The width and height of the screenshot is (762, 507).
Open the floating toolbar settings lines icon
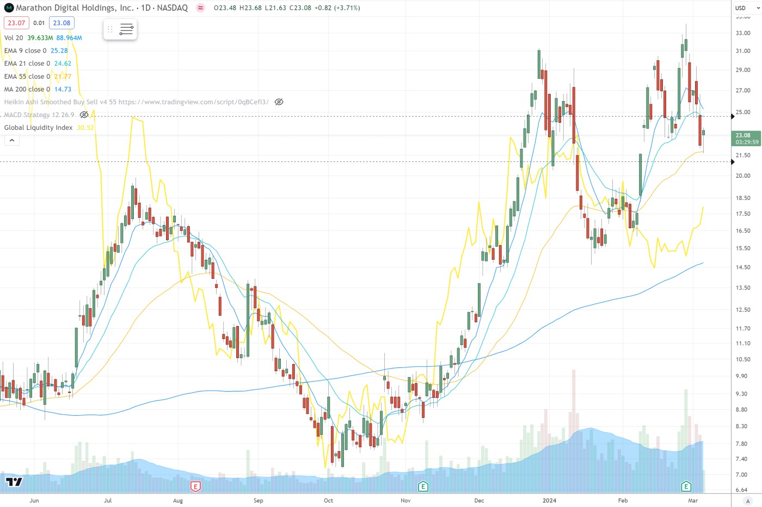pos(126,29)
